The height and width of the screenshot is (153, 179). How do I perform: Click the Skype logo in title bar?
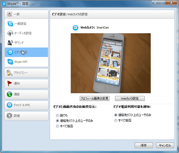[x=4, y=4]
